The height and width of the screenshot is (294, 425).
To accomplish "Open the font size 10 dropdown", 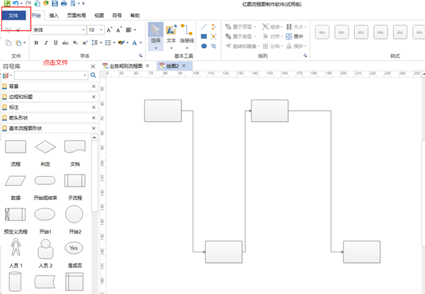I will (x=101, y=30).
